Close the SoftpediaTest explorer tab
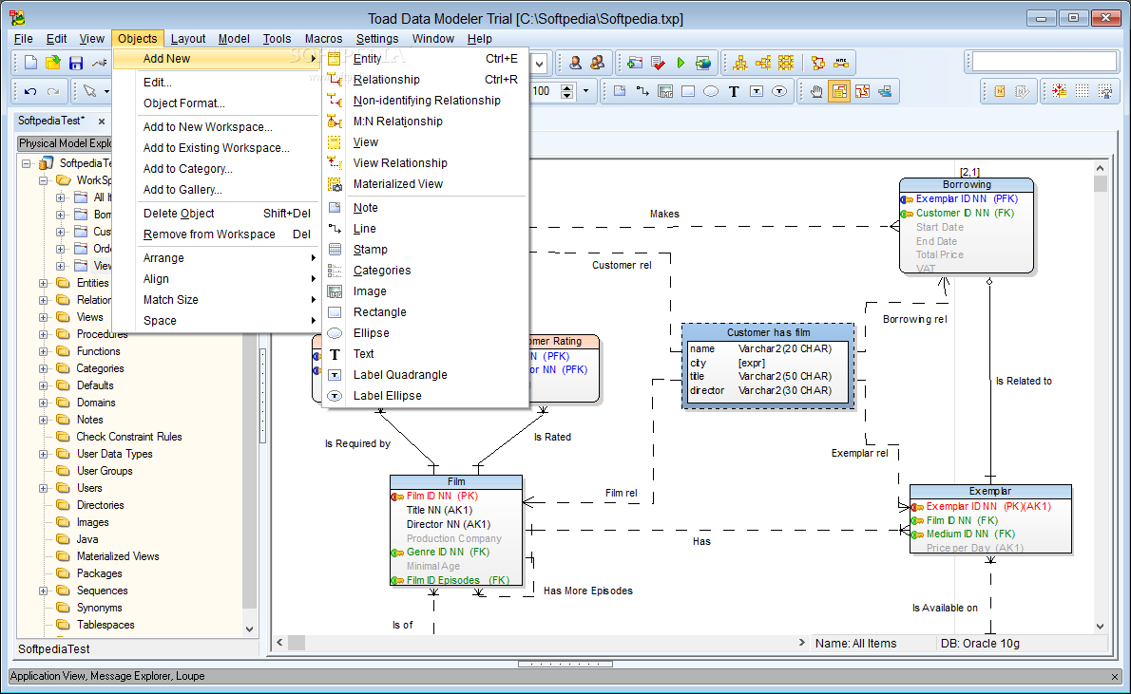 click(x=102, y=122)
